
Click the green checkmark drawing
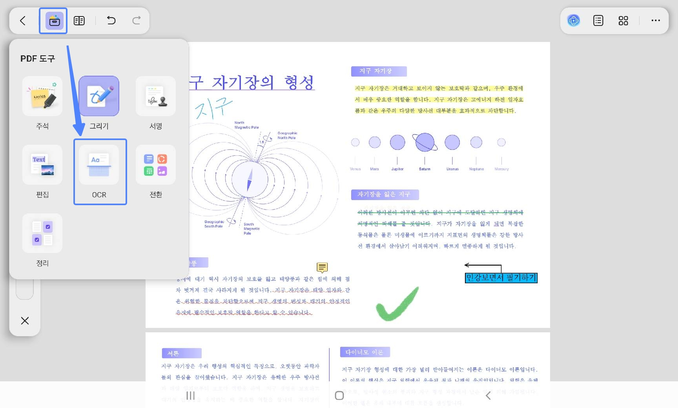coord(397,304)
